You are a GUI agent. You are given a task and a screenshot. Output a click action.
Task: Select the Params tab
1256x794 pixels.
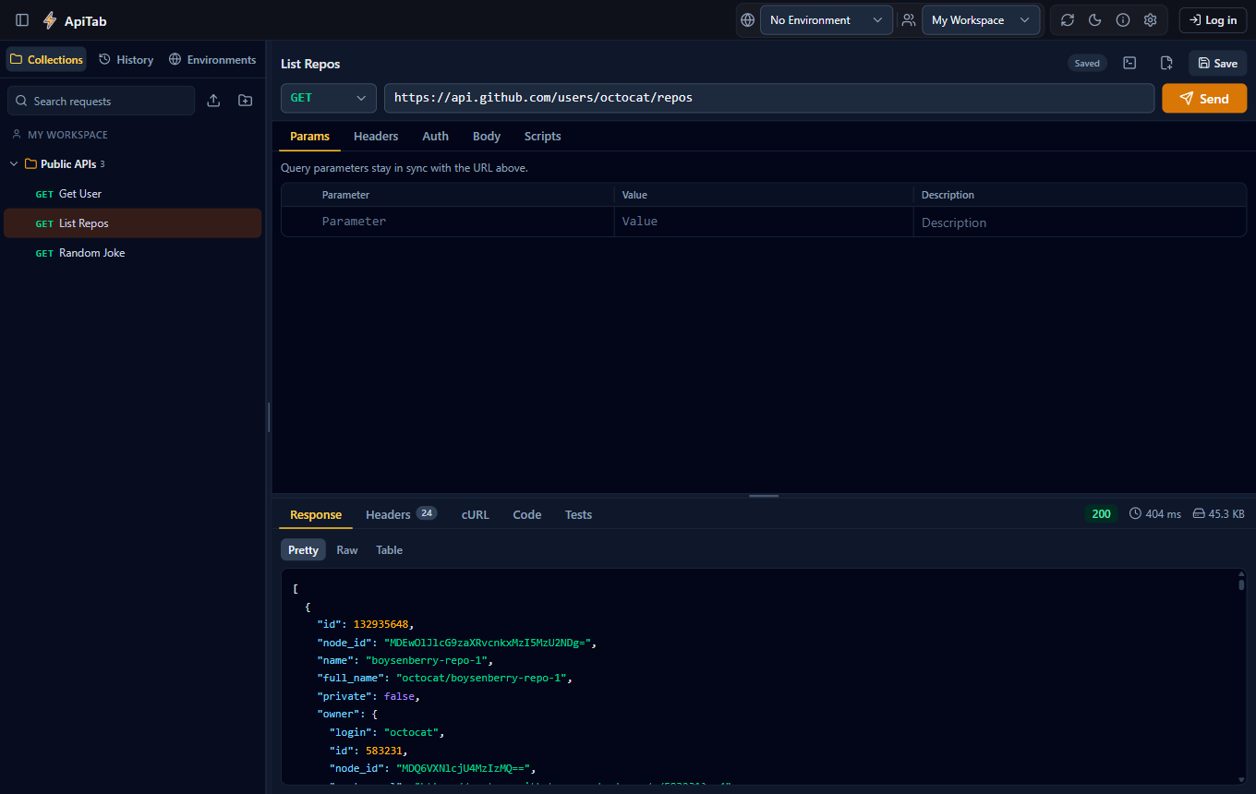(309, 136)
